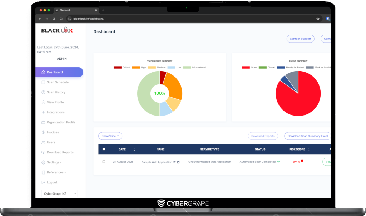This screenshot has height=216, width=366.
Task: Toggle the Critical legend in Vulnerability Summary
Action: [118, 67]
